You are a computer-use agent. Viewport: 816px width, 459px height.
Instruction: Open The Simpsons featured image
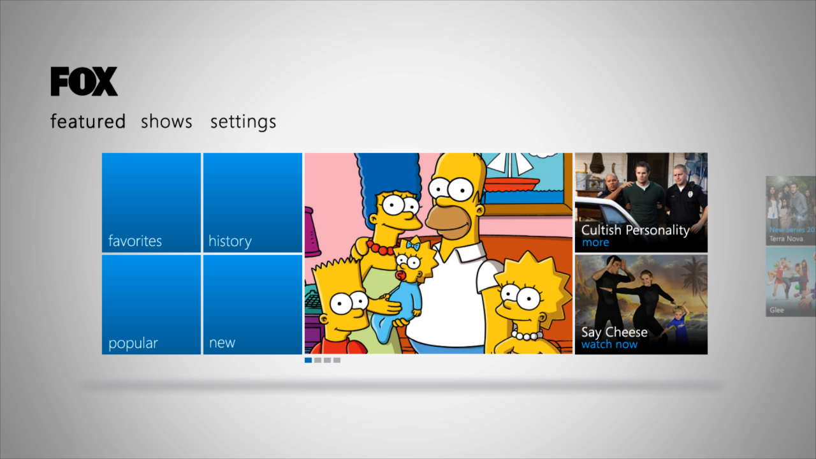pos(439,254)
